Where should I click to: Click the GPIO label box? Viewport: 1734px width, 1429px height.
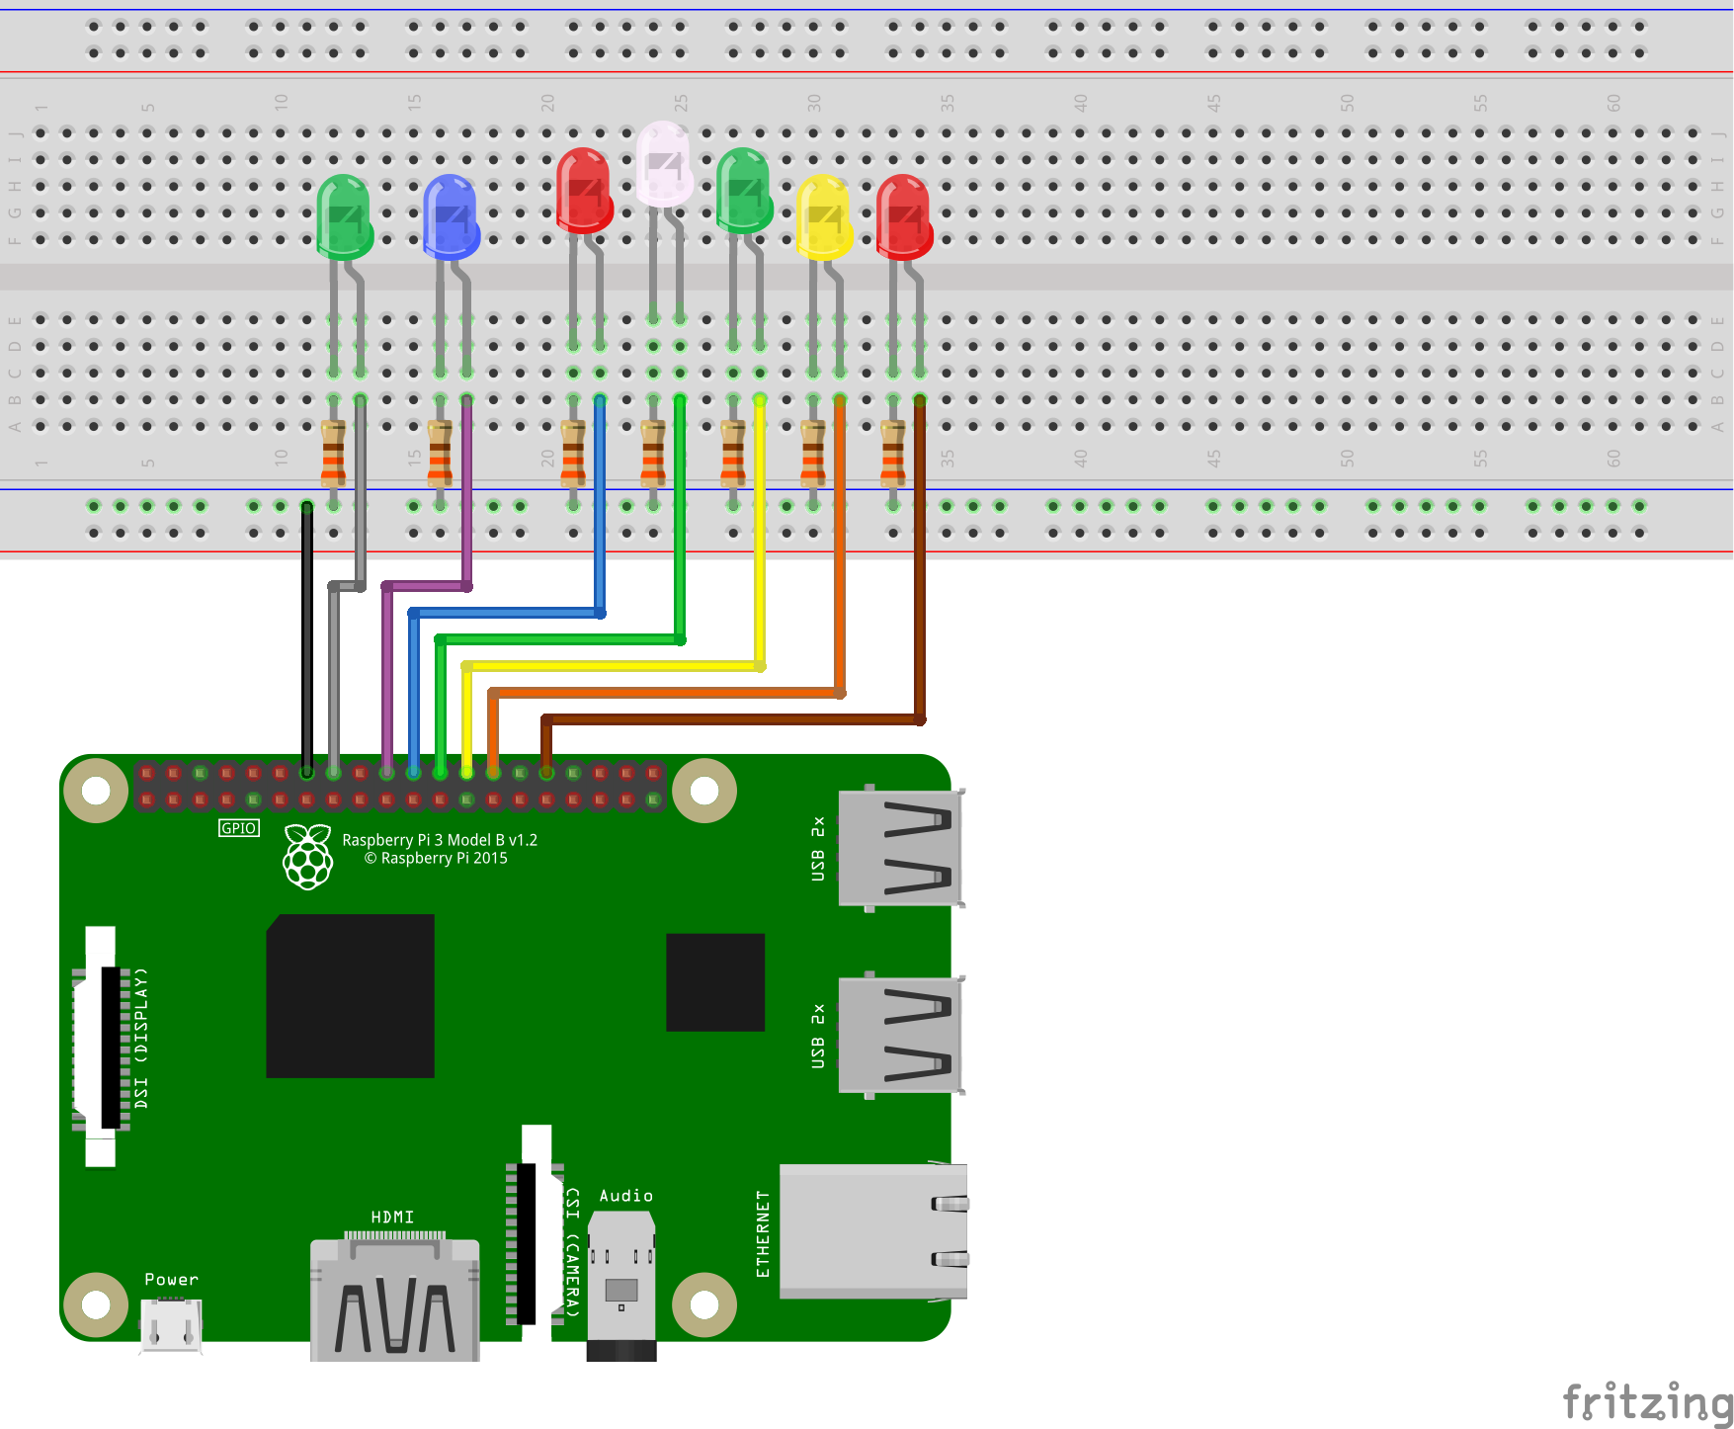[x=239, y=828]
